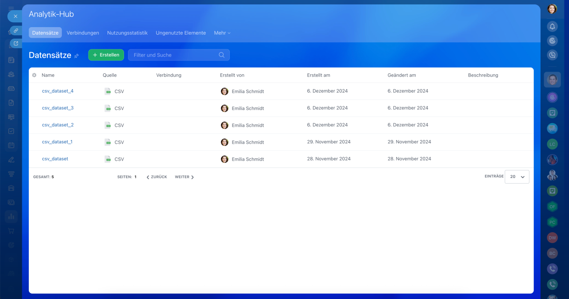
Task: Open the Einträge per page dropdown
Action: pos(517,177)
